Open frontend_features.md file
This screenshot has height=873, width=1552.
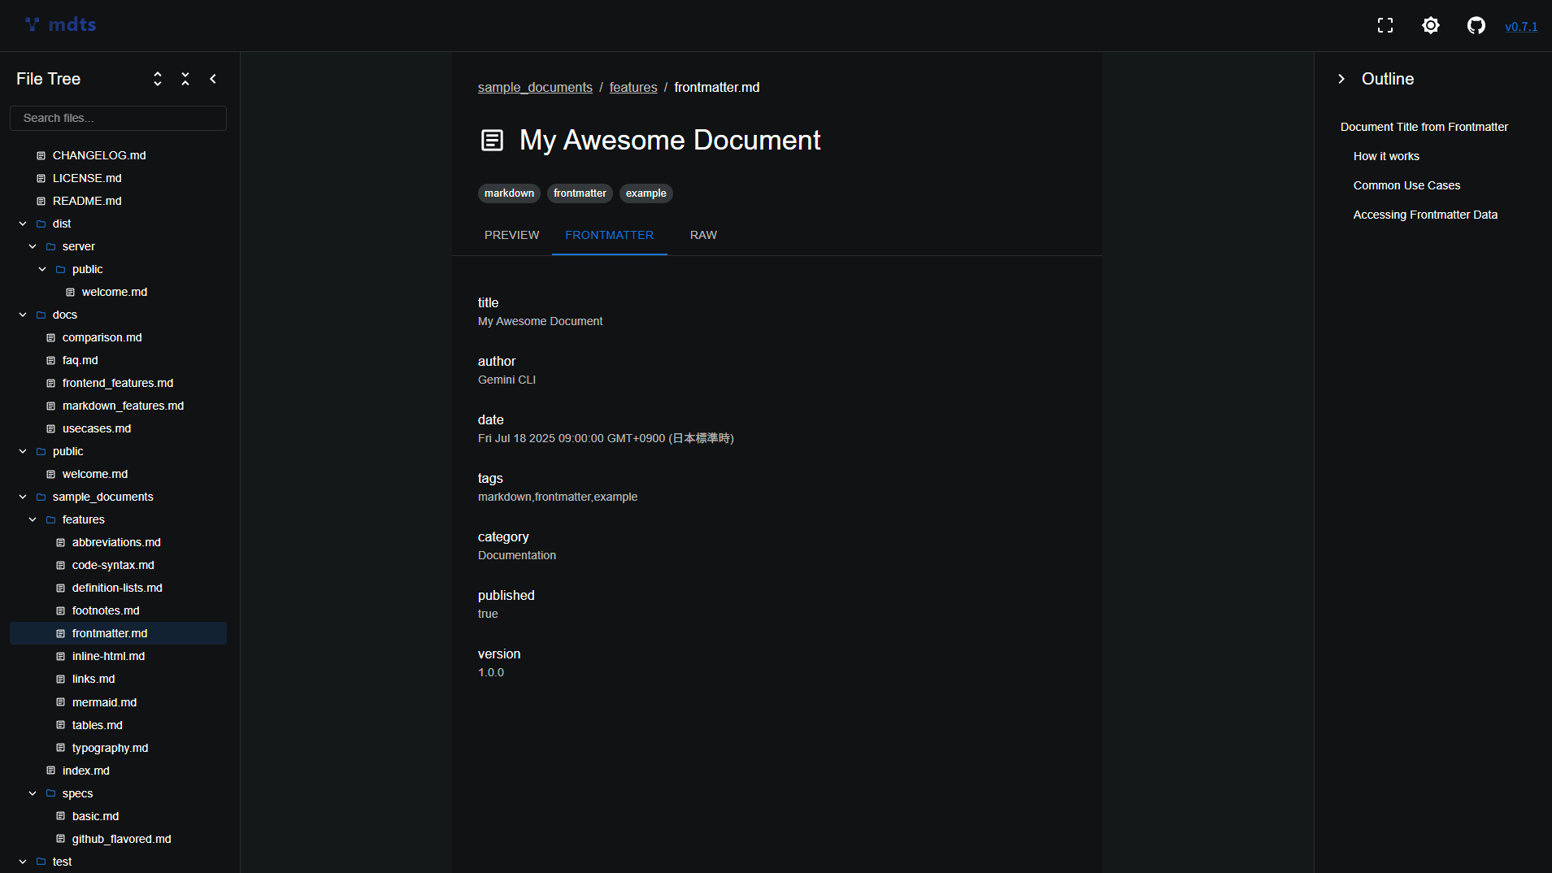(118, 383)
